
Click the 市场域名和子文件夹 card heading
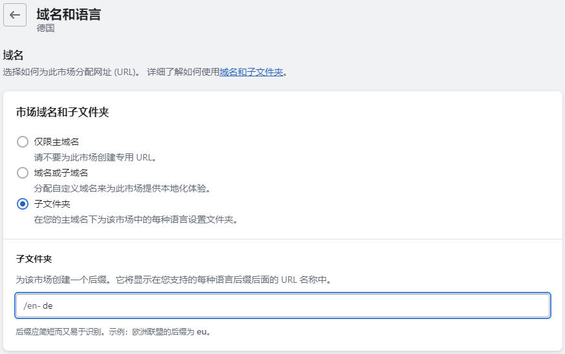click(62, 112)
